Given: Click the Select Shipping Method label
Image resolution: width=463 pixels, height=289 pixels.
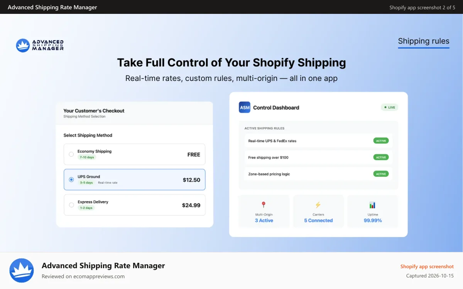Looking at the screenshot, I should 88,135.
